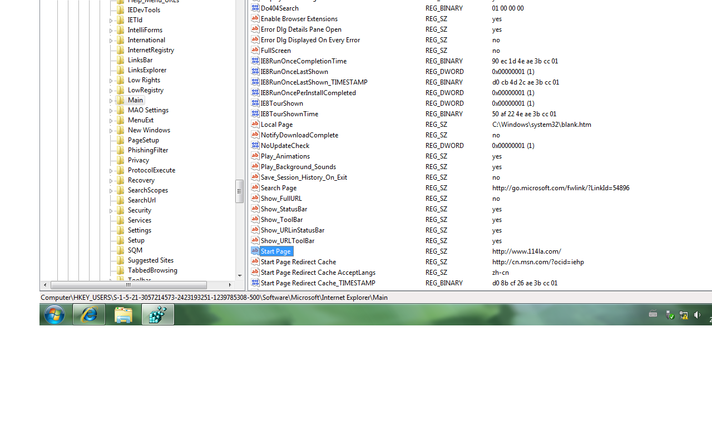Select the Enable Browser Extensions value
The height and width of the screenshot is (445, 712).
point(299,18)
